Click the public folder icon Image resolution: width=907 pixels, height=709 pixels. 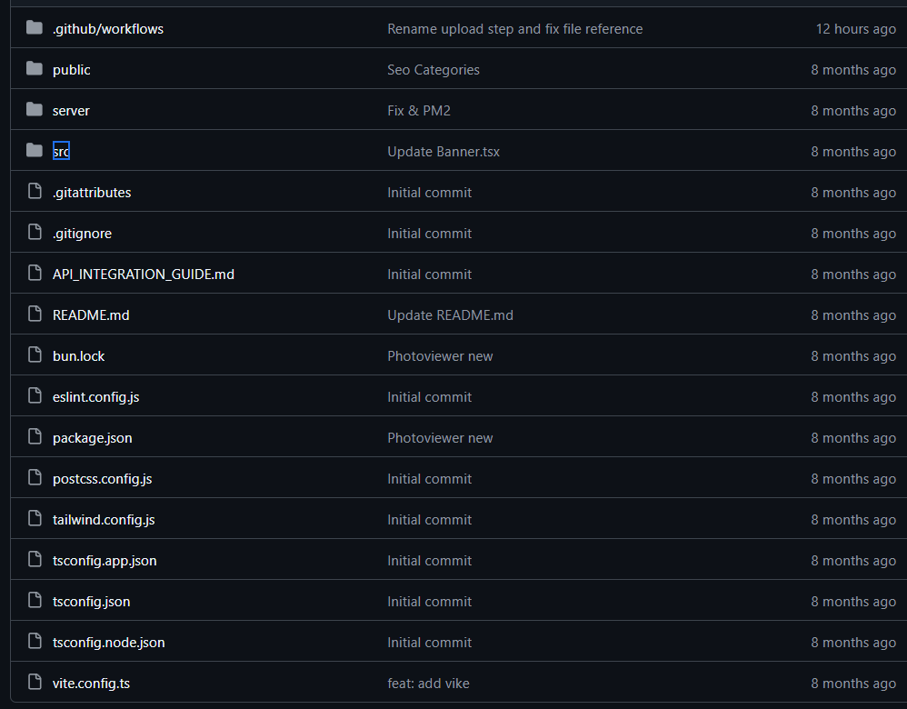(35, 69)
